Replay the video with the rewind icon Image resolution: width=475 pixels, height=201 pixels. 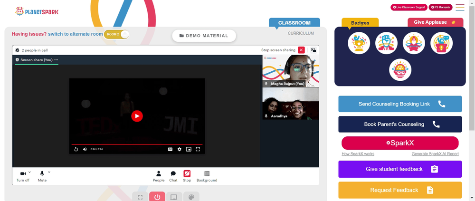coord(76,149)
